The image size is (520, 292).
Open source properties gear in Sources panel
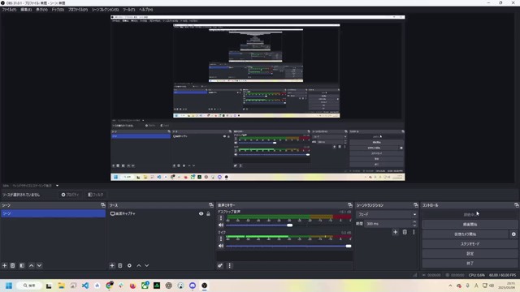coord(129,265)
